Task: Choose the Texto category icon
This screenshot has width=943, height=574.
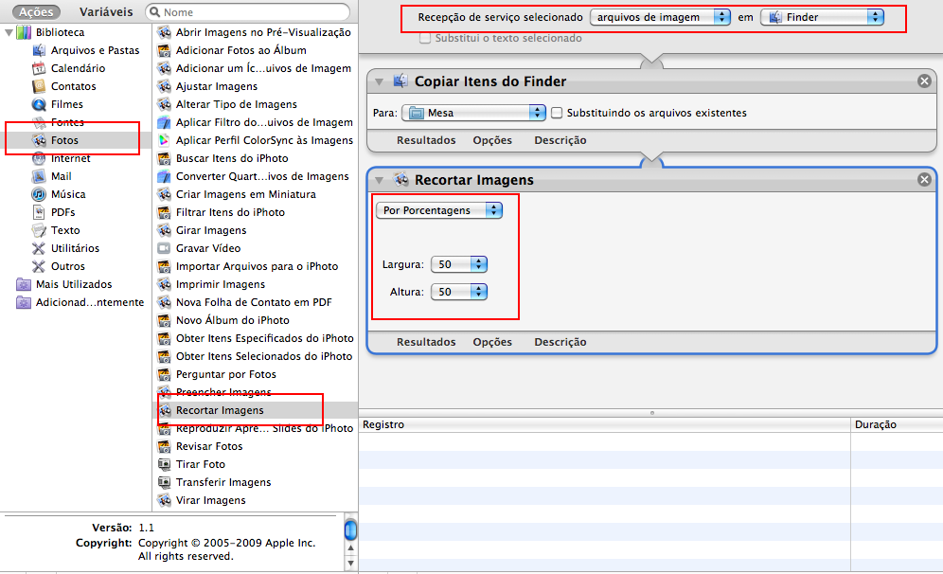Action: tap(39, 230)
